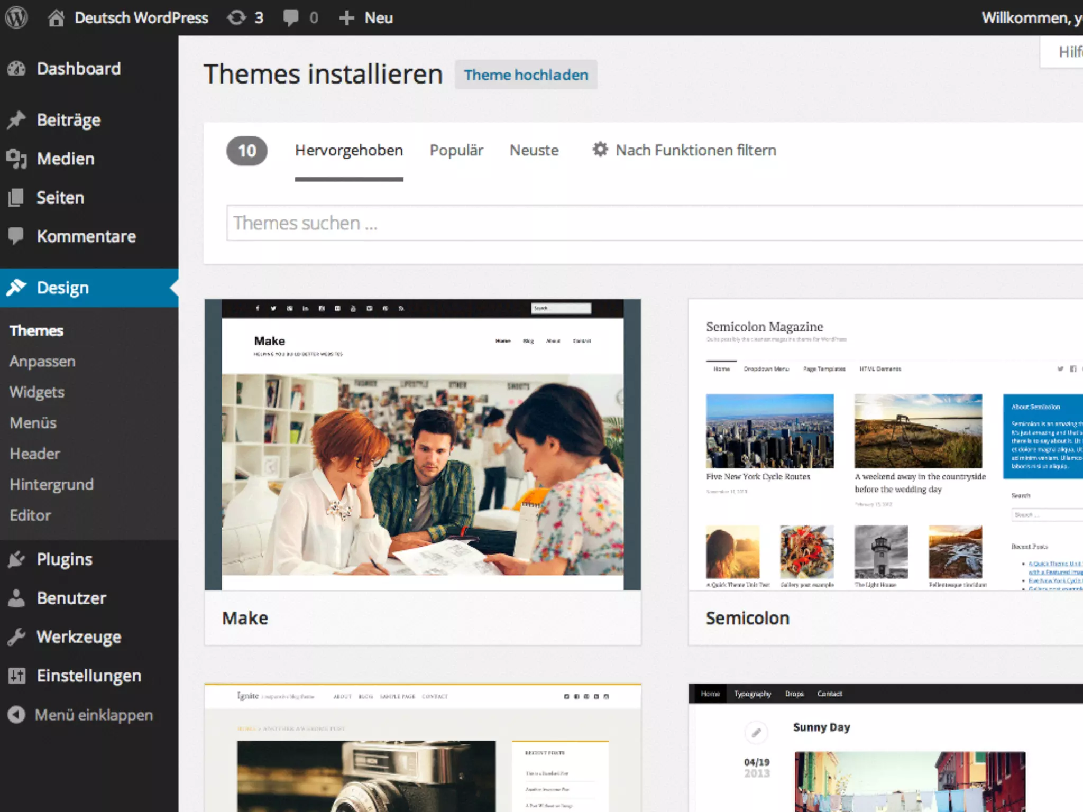The image size is (1083, 812).
Task: Click the Theme hochladen button
Action: click(x=526, y=75)
